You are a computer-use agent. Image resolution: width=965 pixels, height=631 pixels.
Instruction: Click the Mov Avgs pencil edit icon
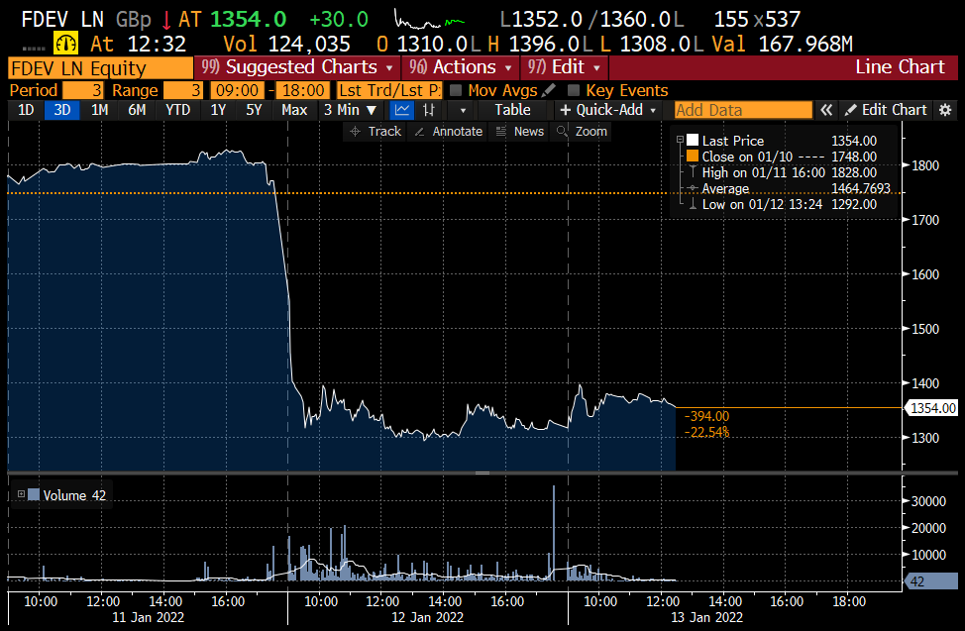click(548, 90)
